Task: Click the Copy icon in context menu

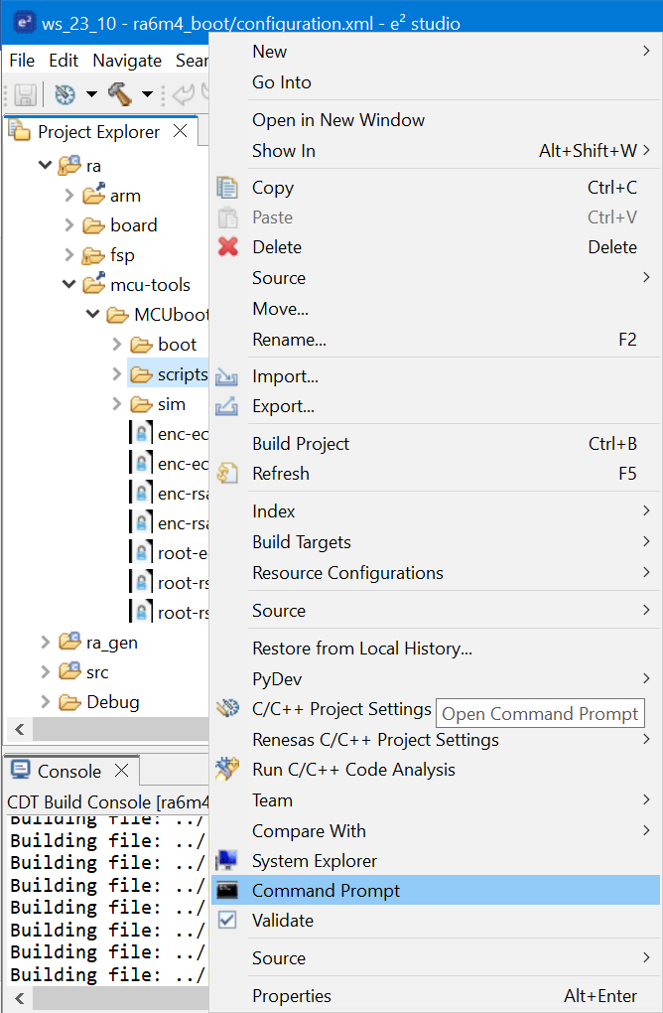Action: pos(227,188)
